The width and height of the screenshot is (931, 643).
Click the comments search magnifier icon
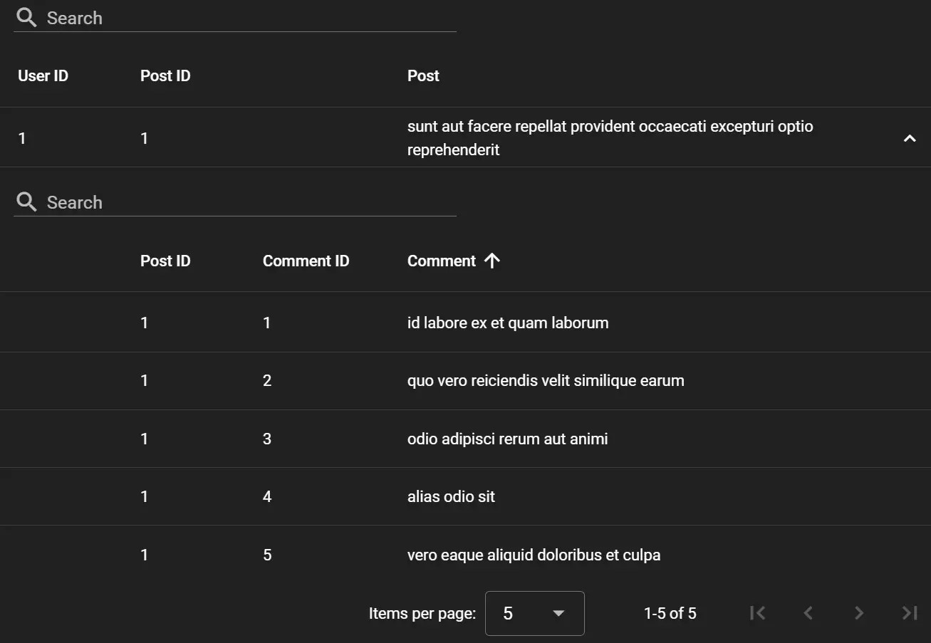pos(26,202)
